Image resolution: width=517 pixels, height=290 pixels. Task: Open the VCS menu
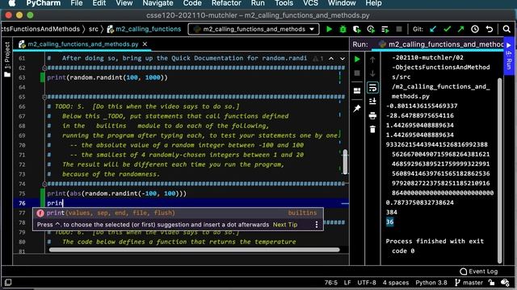click(x=310, y=3)
